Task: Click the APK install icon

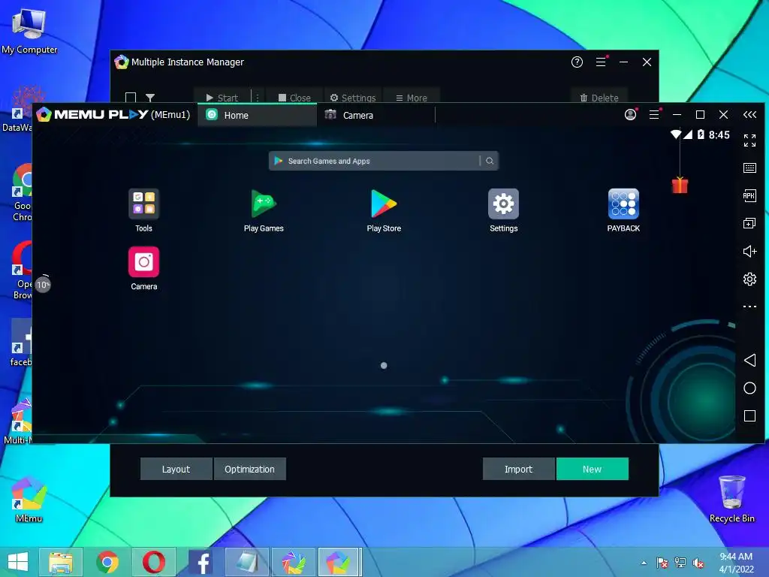Action: pyautogui.click(x=749, y=196)
